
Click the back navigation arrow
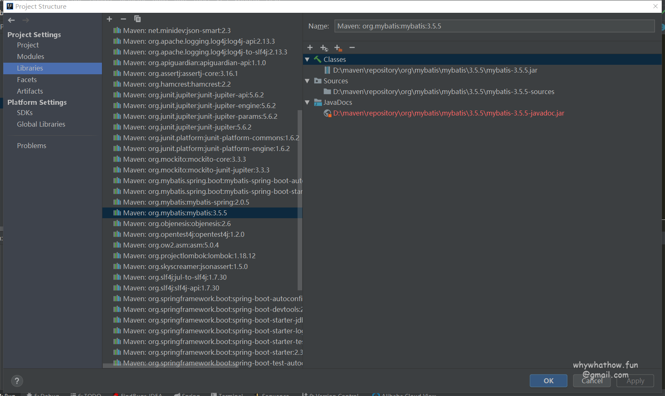[12, 20]
